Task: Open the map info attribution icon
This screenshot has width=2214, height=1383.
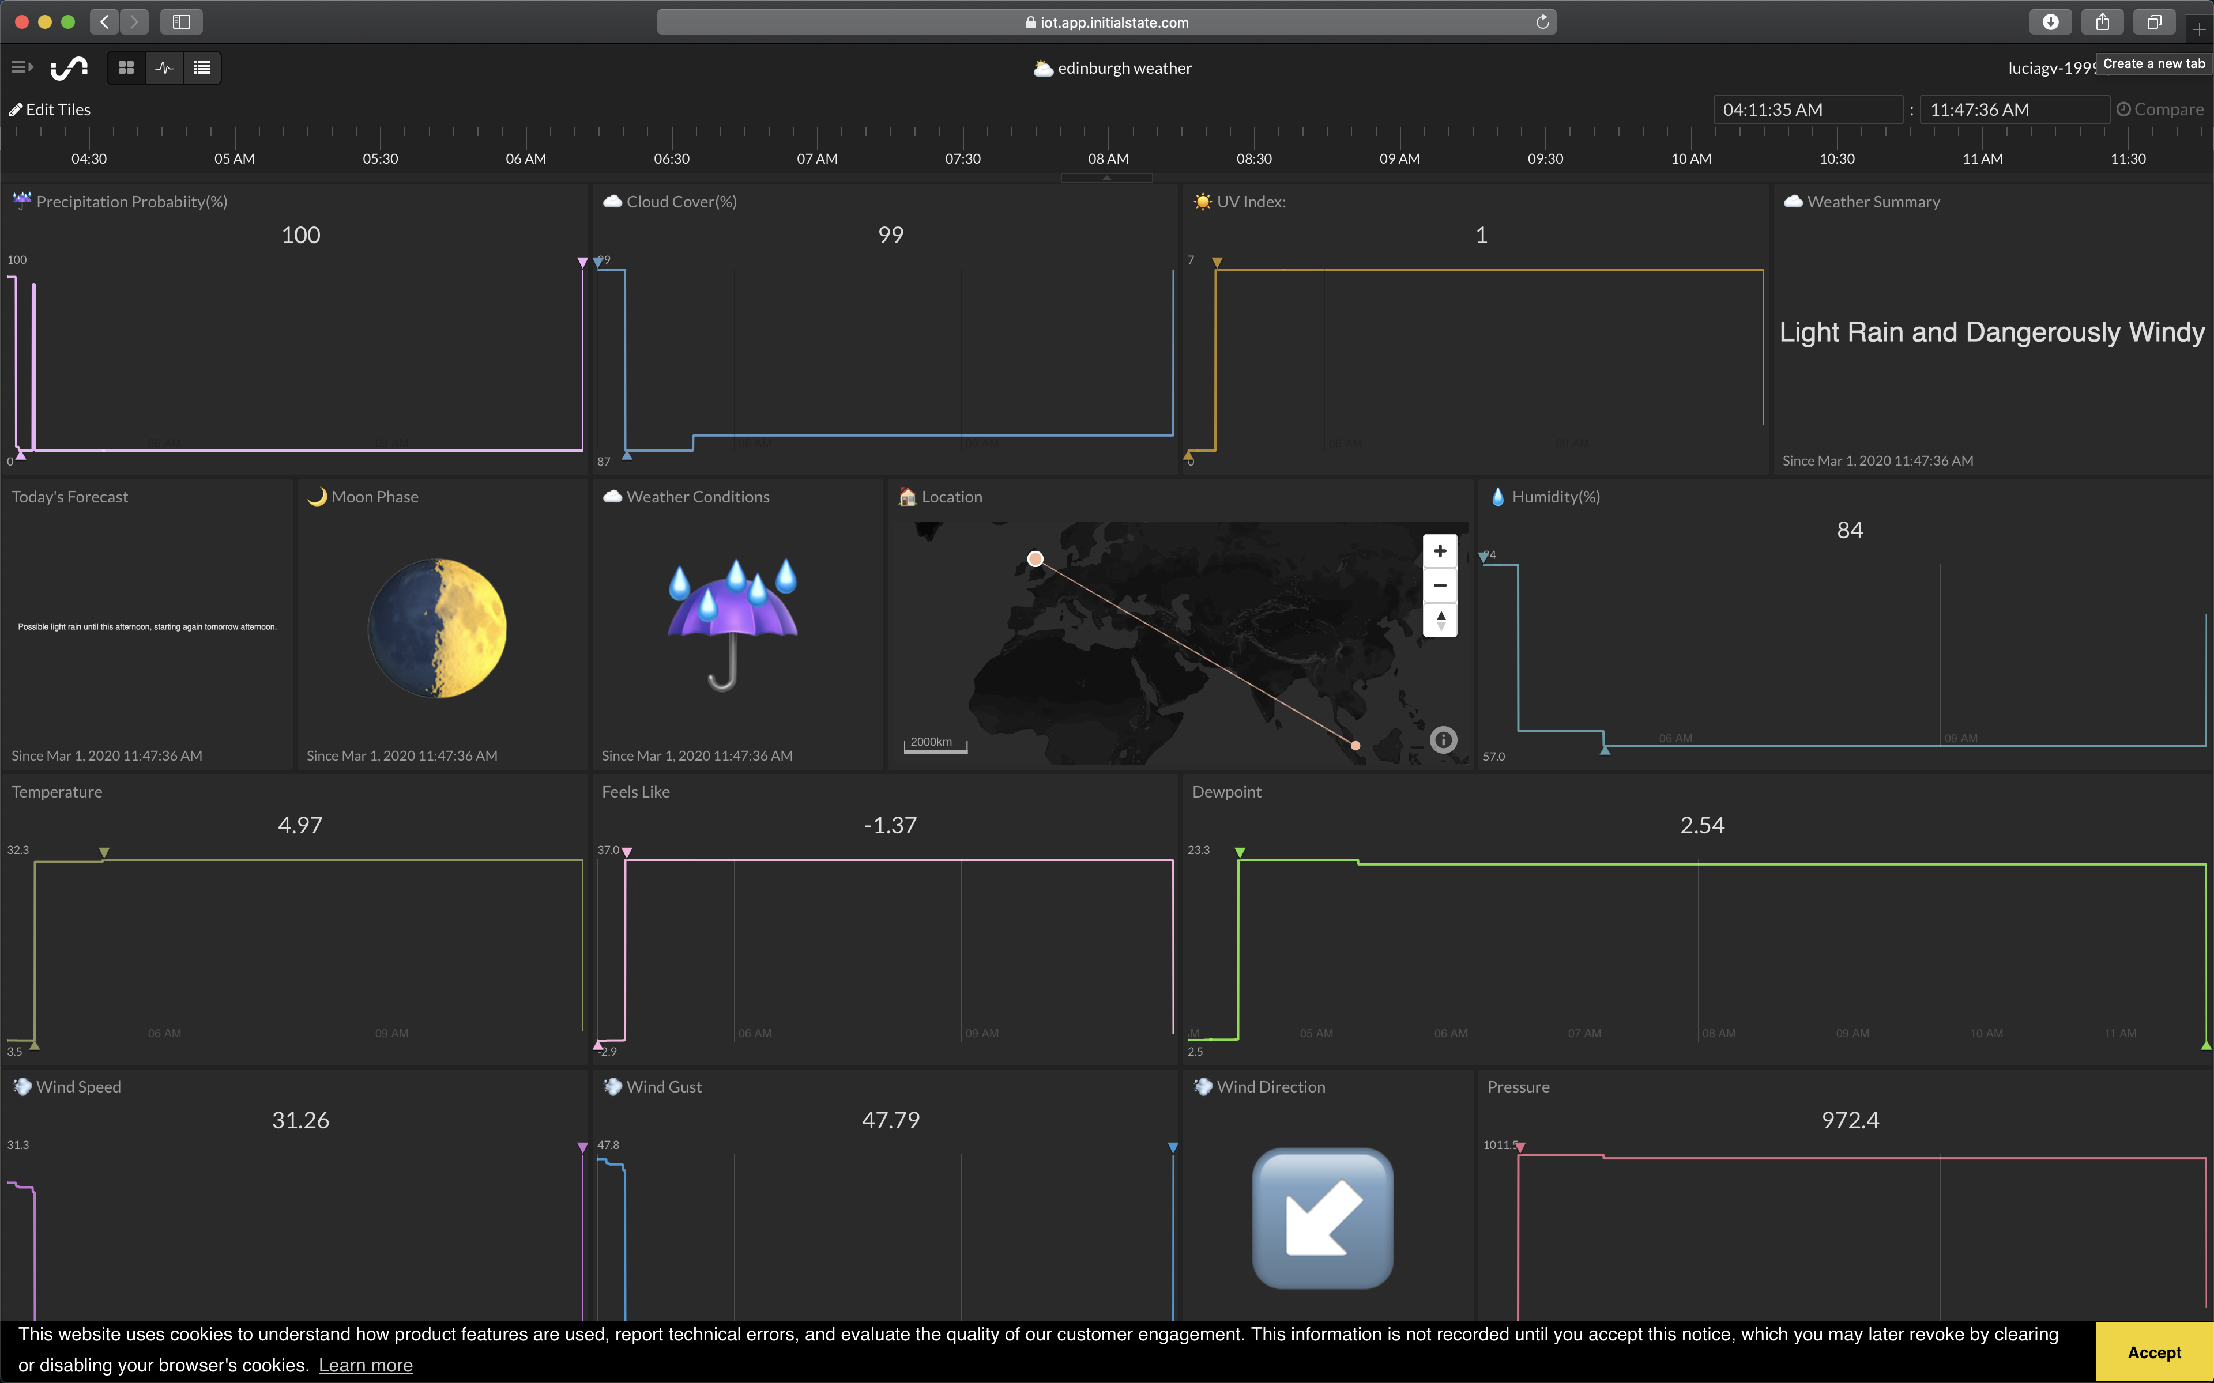Action: point(1443,740)
